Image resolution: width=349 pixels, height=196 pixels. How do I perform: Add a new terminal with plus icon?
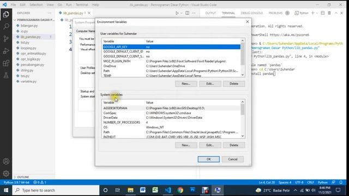[x=312, y=13]
